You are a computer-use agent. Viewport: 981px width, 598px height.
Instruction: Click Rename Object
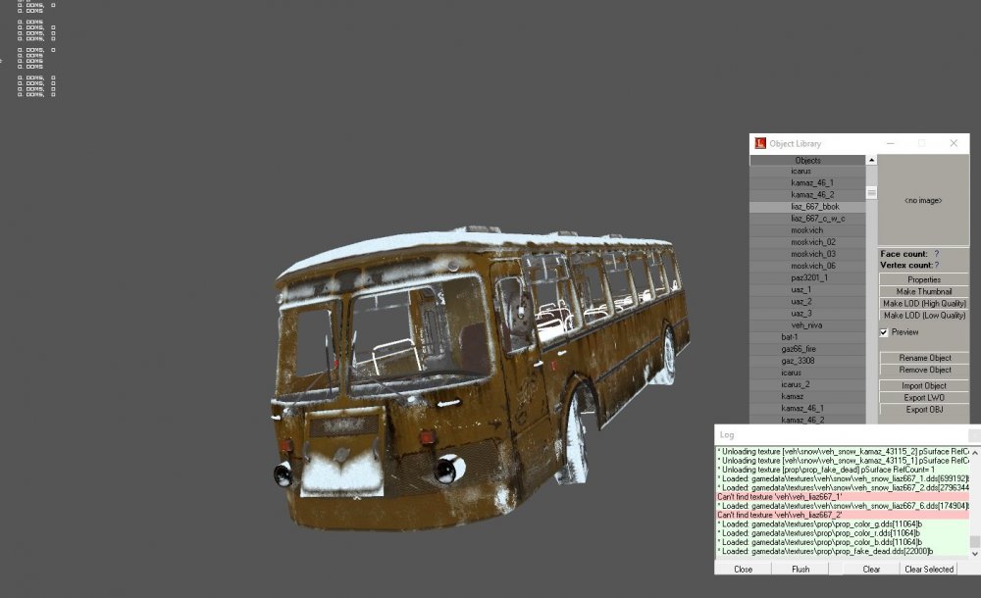click(923, 357)
